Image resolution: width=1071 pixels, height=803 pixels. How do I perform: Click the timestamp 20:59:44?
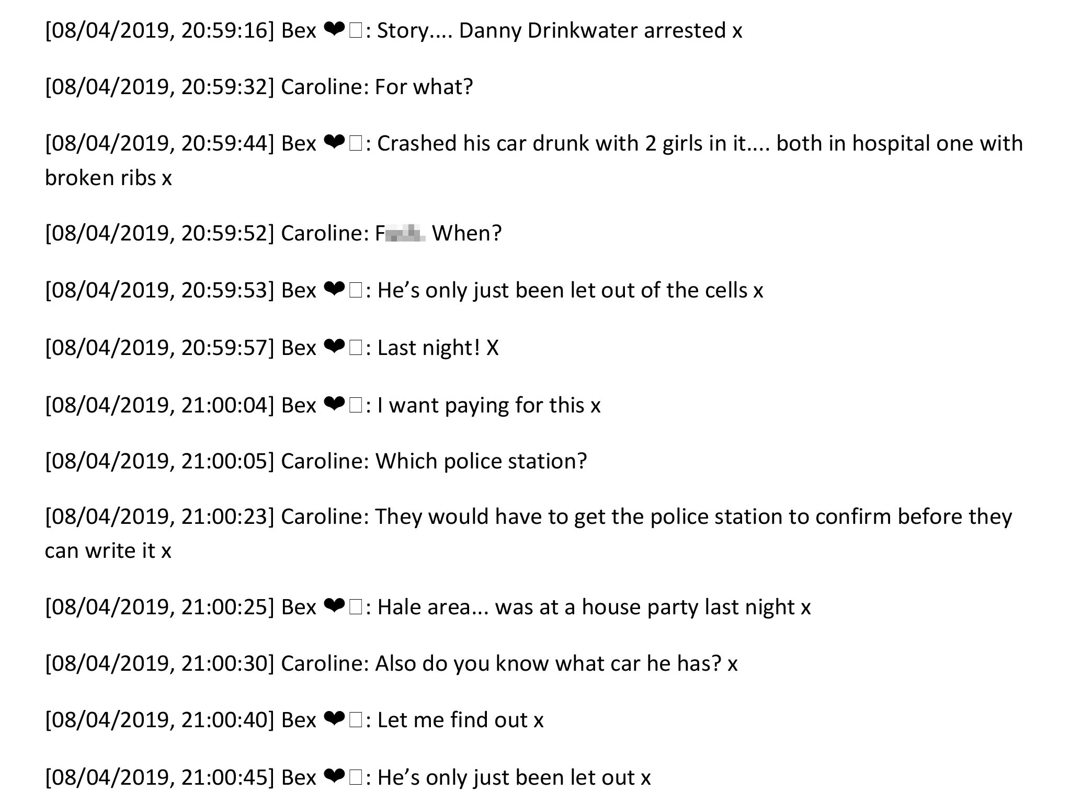pyautogui.click(x=224, y=143)
